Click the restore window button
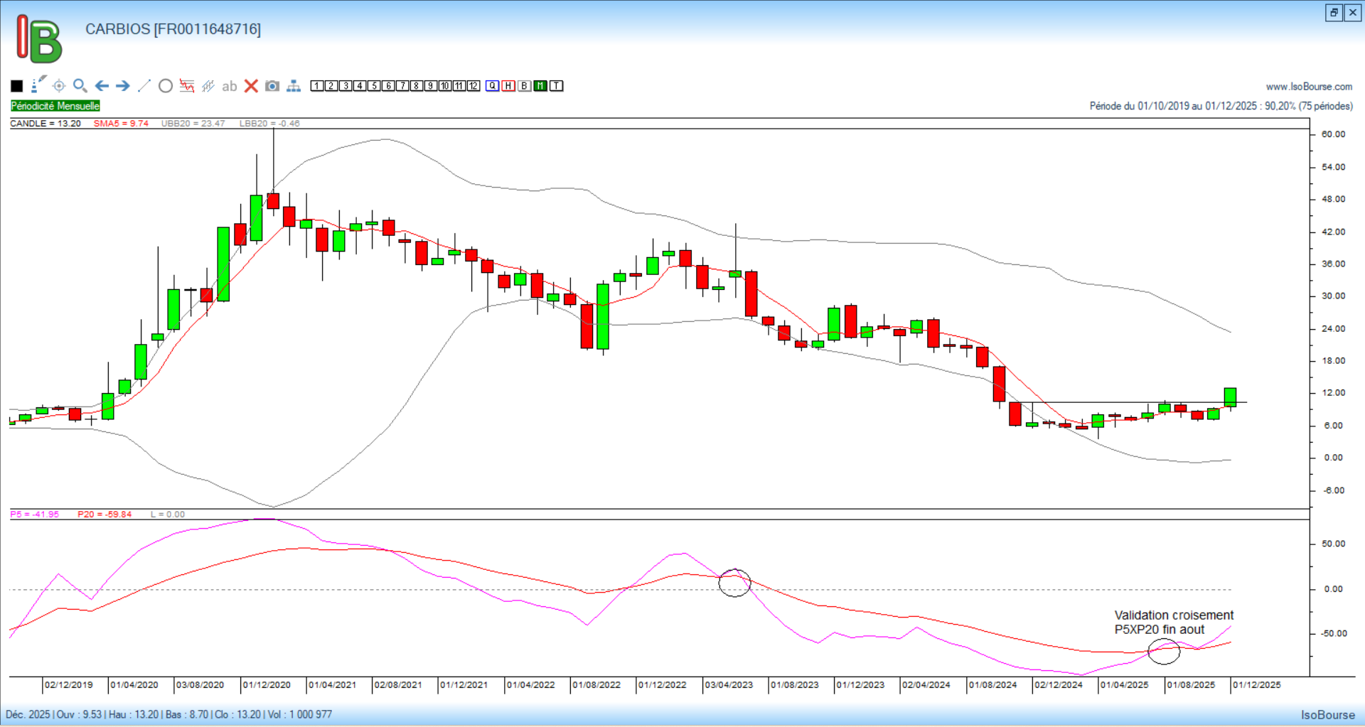The image size is (1365, 727). (x=1334, y=12)
